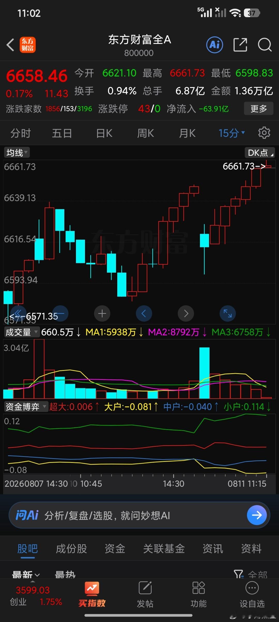The height and width of the screenshot is (622, 279).
Task: Tap Wi-Fi indicator in status bar
Action: 235,13
